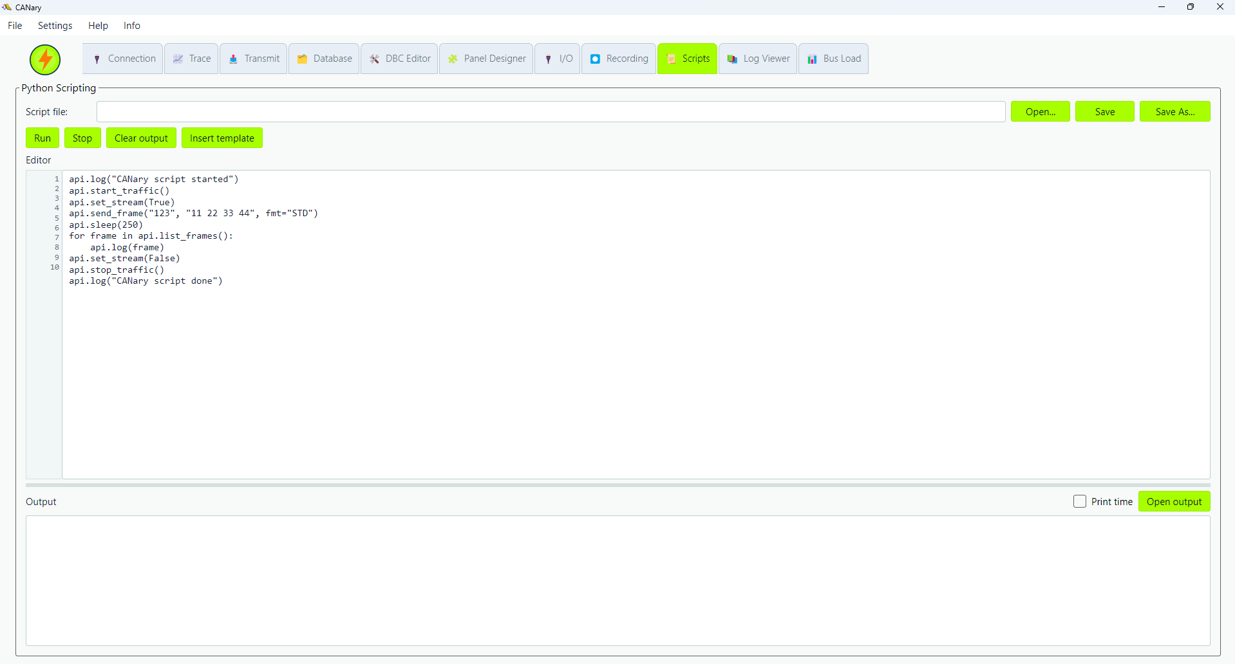Image resolution: width=1235 pixels, height=664 pixels.
Task: Open the File menu
Action: 15,26
